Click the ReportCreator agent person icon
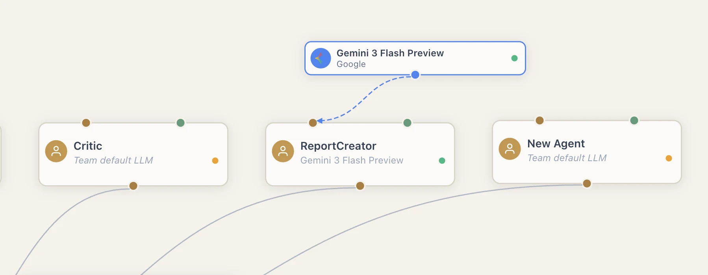The height and width of the screenshot is (275, 708). [x=283, y=151]
